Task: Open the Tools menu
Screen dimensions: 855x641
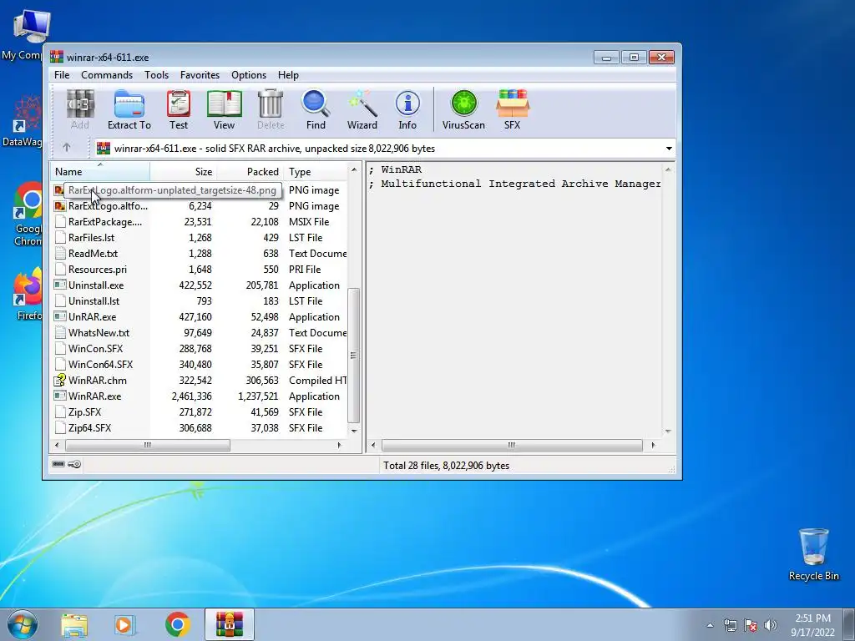Action: [x=156, y=75]
